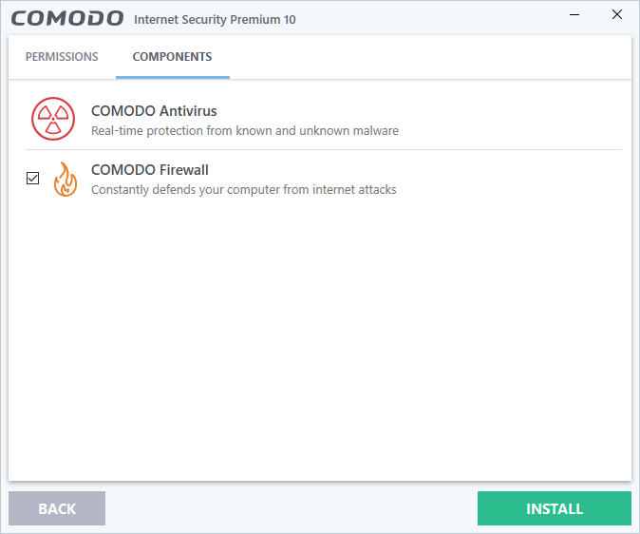Click the COMODO Antivirus component title
This screenshot has width=640, height=534.
[154, 111]
